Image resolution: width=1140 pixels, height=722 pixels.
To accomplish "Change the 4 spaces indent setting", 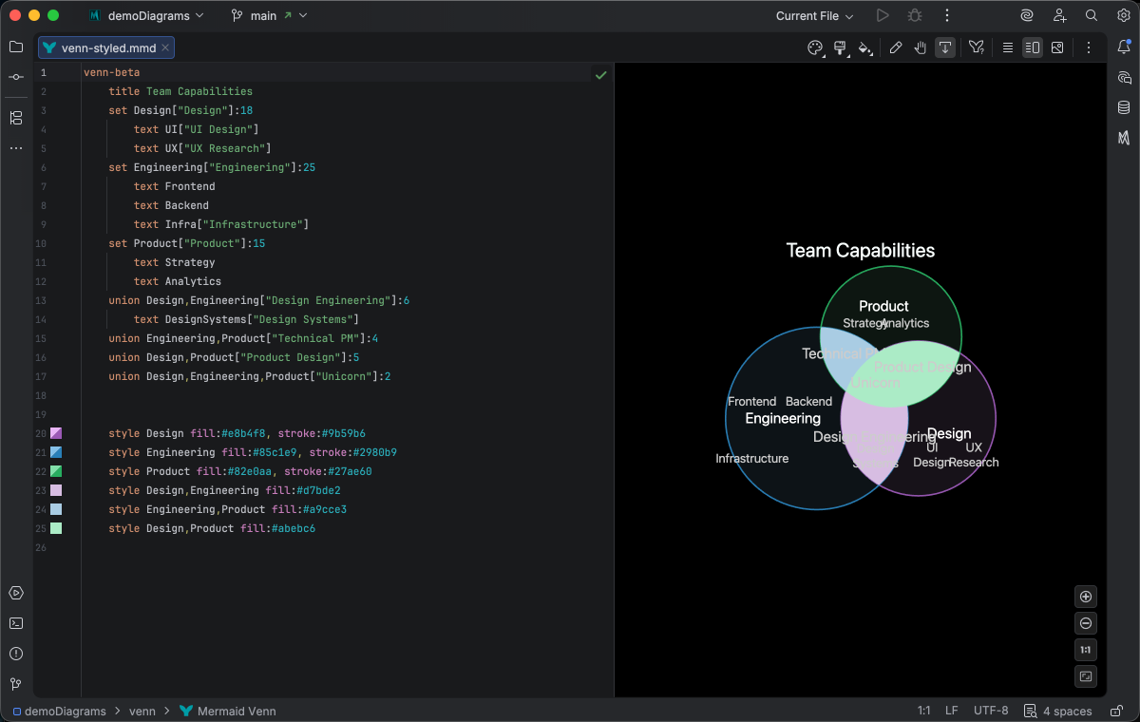I will (x=1057, y=711).
